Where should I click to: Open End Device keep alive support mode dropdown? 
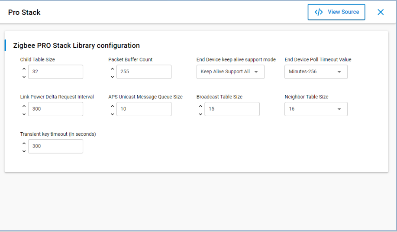point(230,72)
